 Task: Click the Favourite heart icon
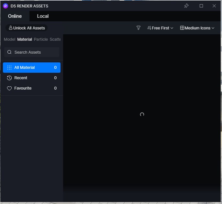click(9, 88)
